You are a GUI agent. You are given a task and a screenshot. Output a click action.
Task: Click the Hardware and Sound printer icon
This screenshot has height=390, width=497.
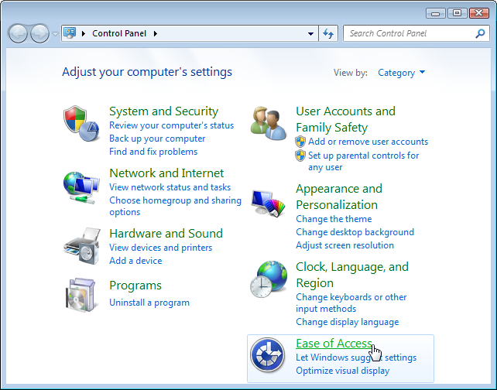82,246
